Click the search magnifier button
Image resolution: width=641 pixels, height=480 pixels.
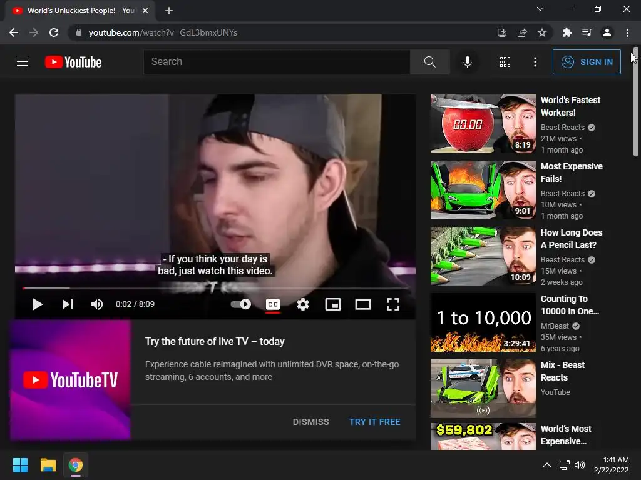[429, 62]
